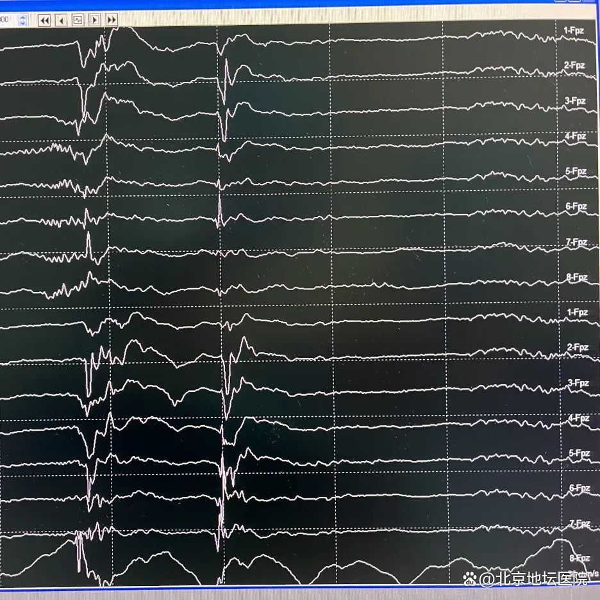Step forward with the single-right arrow button

[95, 20]
